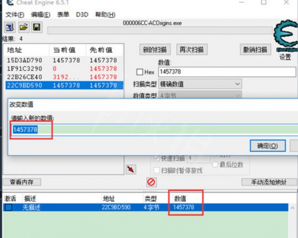The width and height of the screenshot is (298, 238).
Task: Click the 新的扫描 button
Action: (x=155, y=50)
